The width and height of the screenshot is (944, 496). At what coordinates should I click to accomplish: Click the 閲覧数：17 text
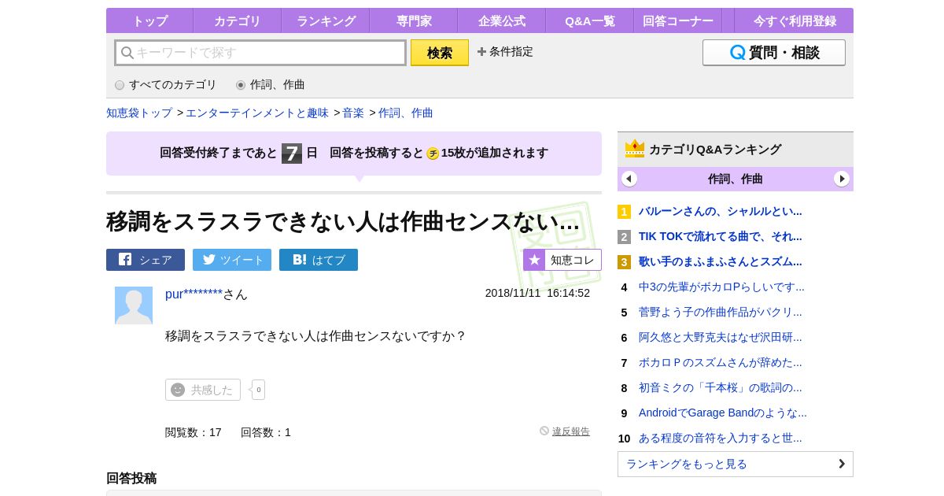click(194, 432)
